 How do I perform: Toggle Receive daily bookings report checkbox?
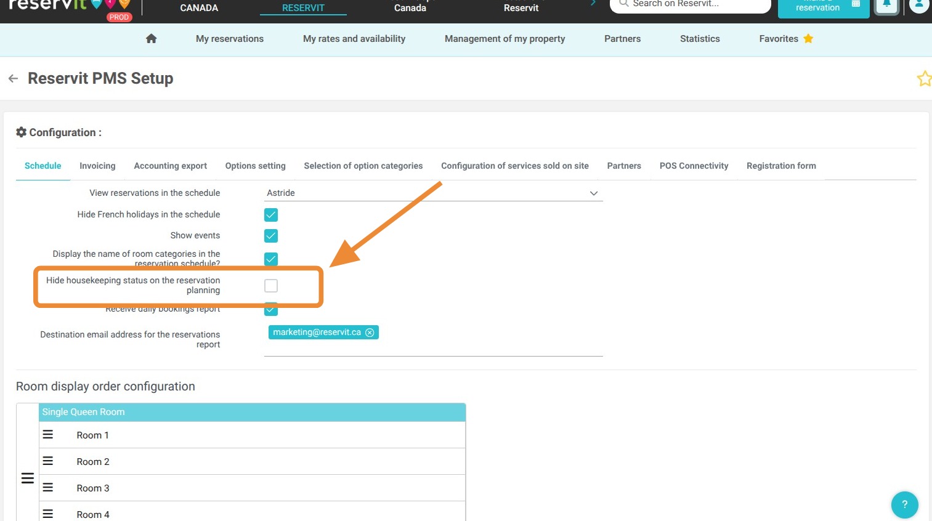[x=271, y=309]
